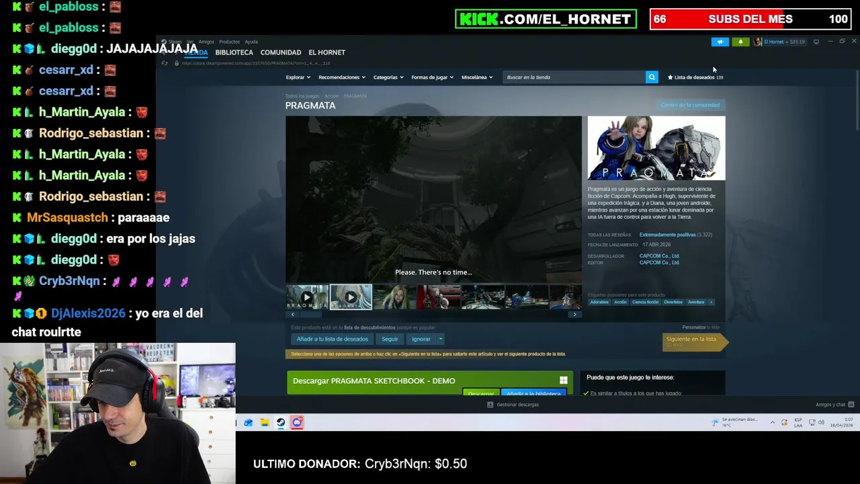Click the volume icon in system tray

pos(822,422)
